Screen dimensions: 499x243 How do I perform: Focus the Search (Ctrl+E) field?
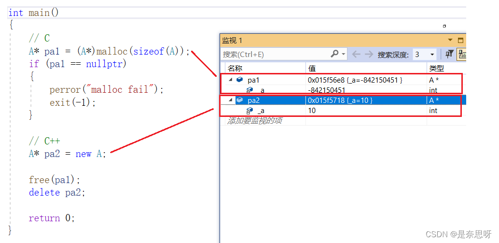(x=276, y=55)
